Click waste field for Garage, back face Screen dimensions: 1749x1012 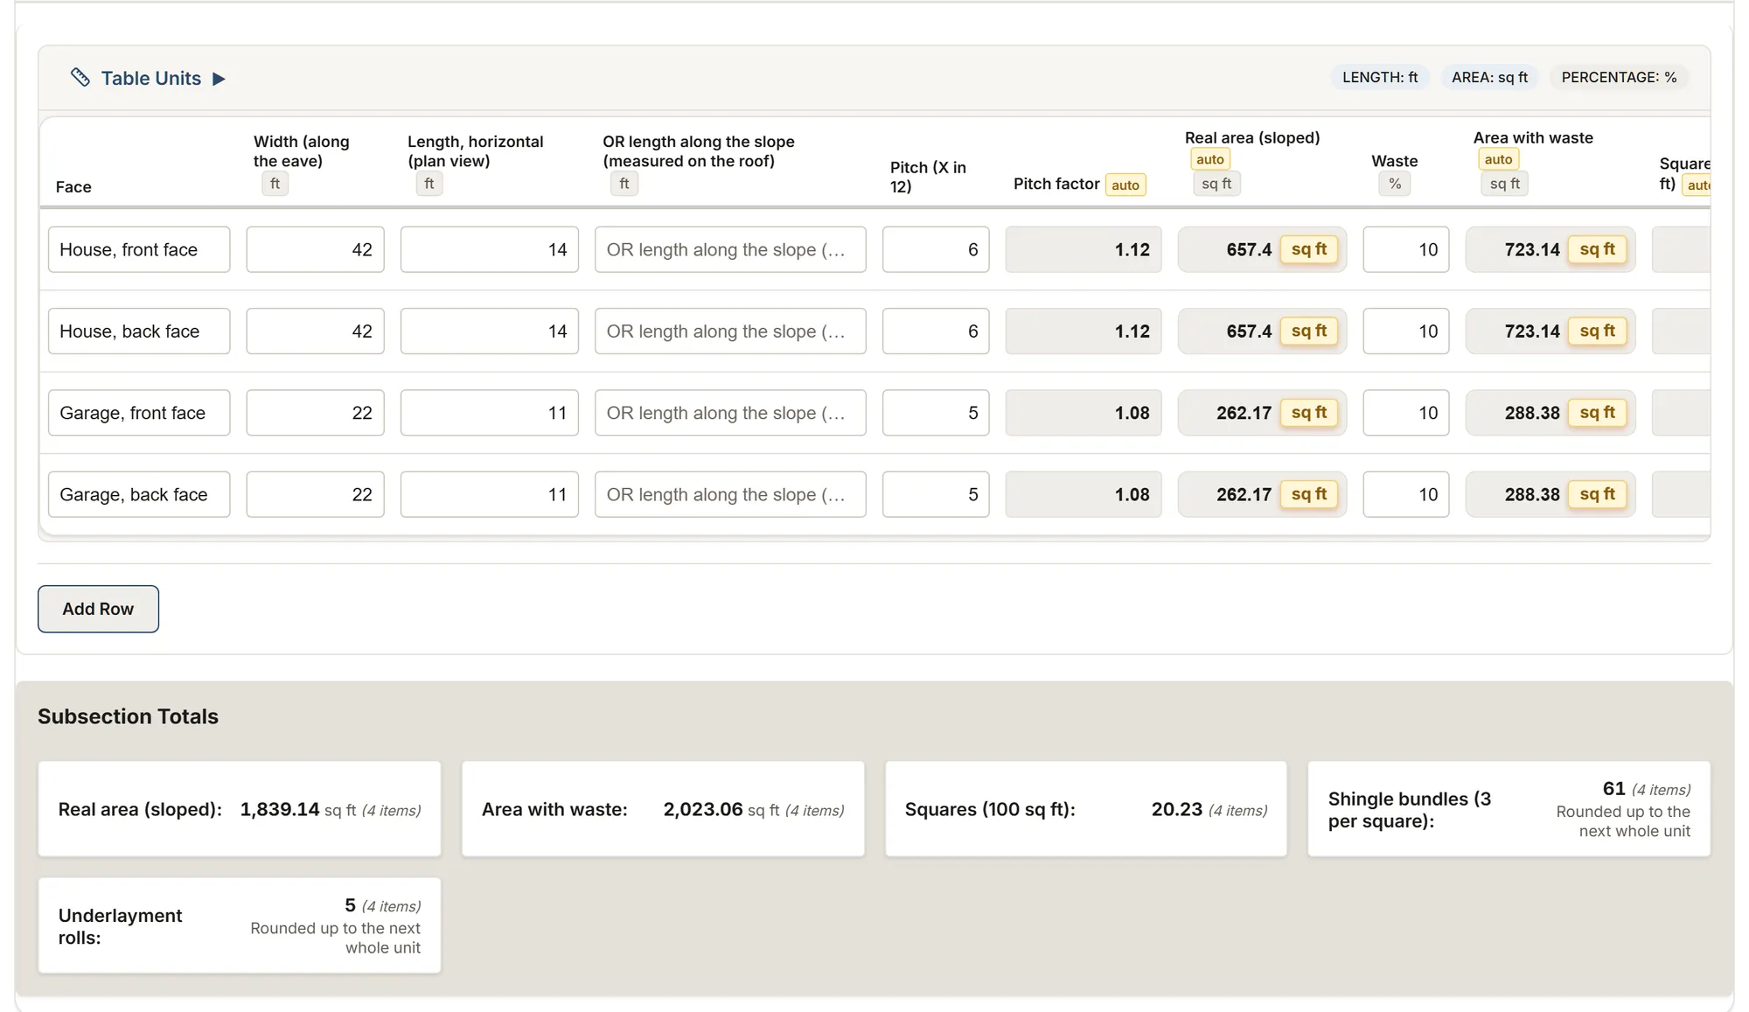[1406, 494]
